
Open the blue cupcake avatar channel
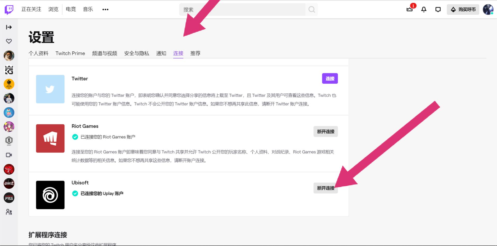(9, 113)
